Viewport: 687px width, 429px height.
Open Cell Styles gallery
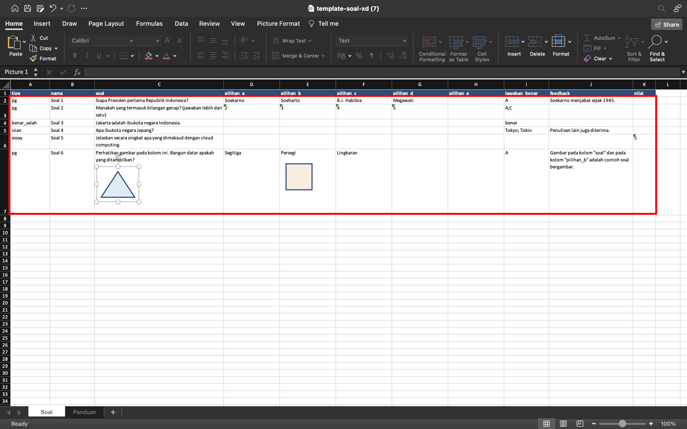coord(479,42)
